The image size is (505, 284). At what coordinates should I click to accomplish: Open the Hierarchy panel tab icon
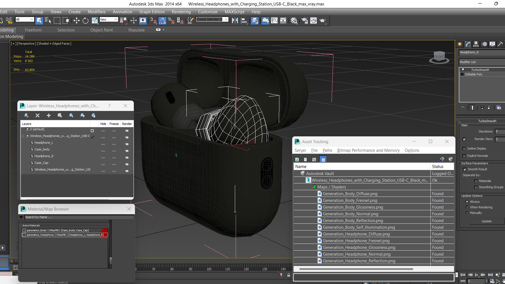click(476, 44)
